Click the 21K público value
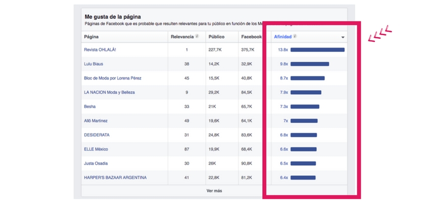Viewport: 428px width, 204px height. (x=212, y=107)
